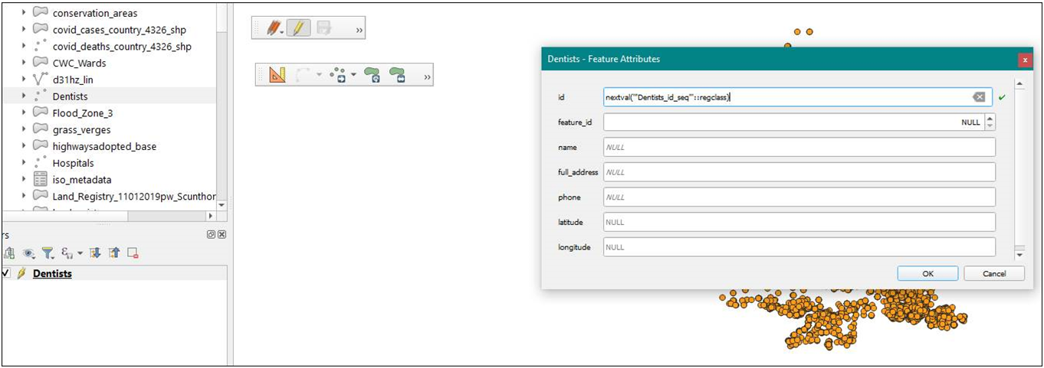
Task: Click OK in Feature Attributes dialog
Action: click(x=927, y=273)
